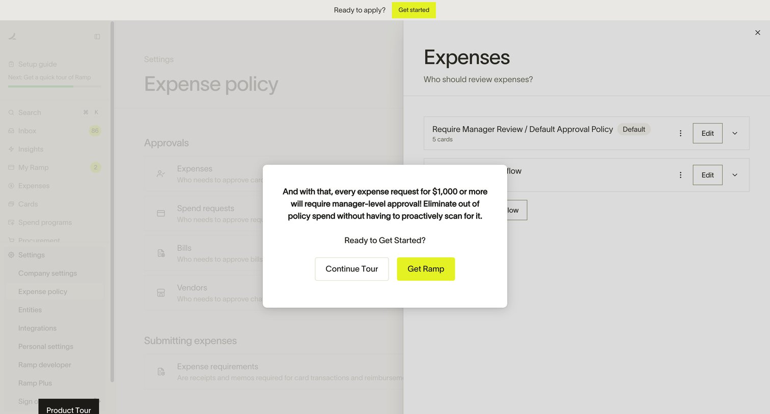Viewport: 770px width, 414px height.
Task: Click the Spend requests card icon
Action: click(161, 214)
